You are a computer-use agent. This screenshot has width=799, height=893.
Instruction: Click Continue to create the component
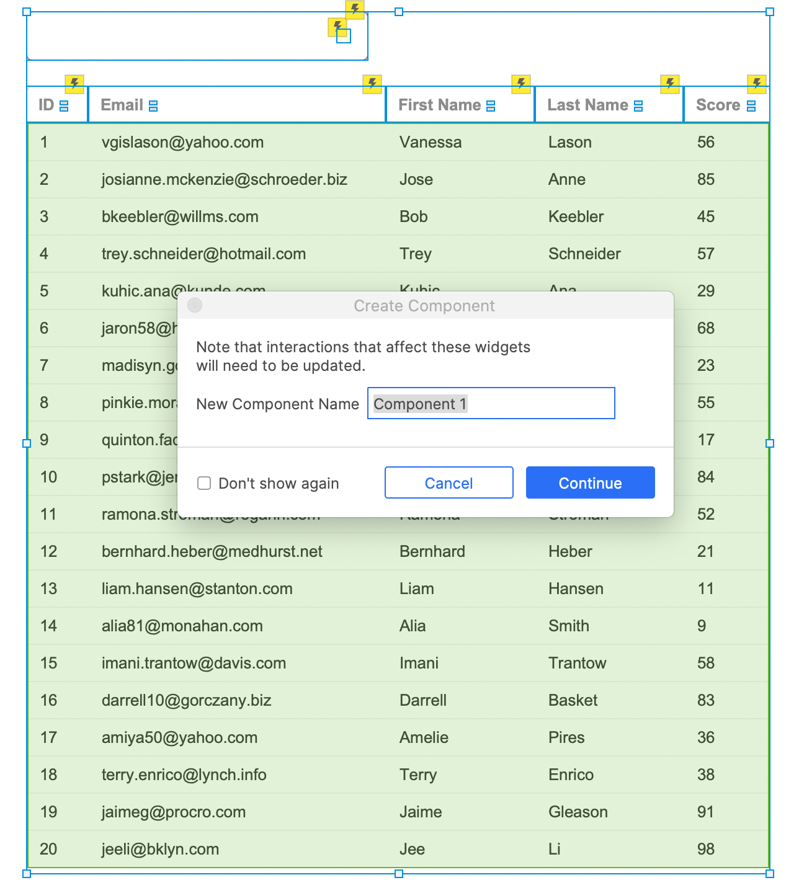tap(591, 482)
